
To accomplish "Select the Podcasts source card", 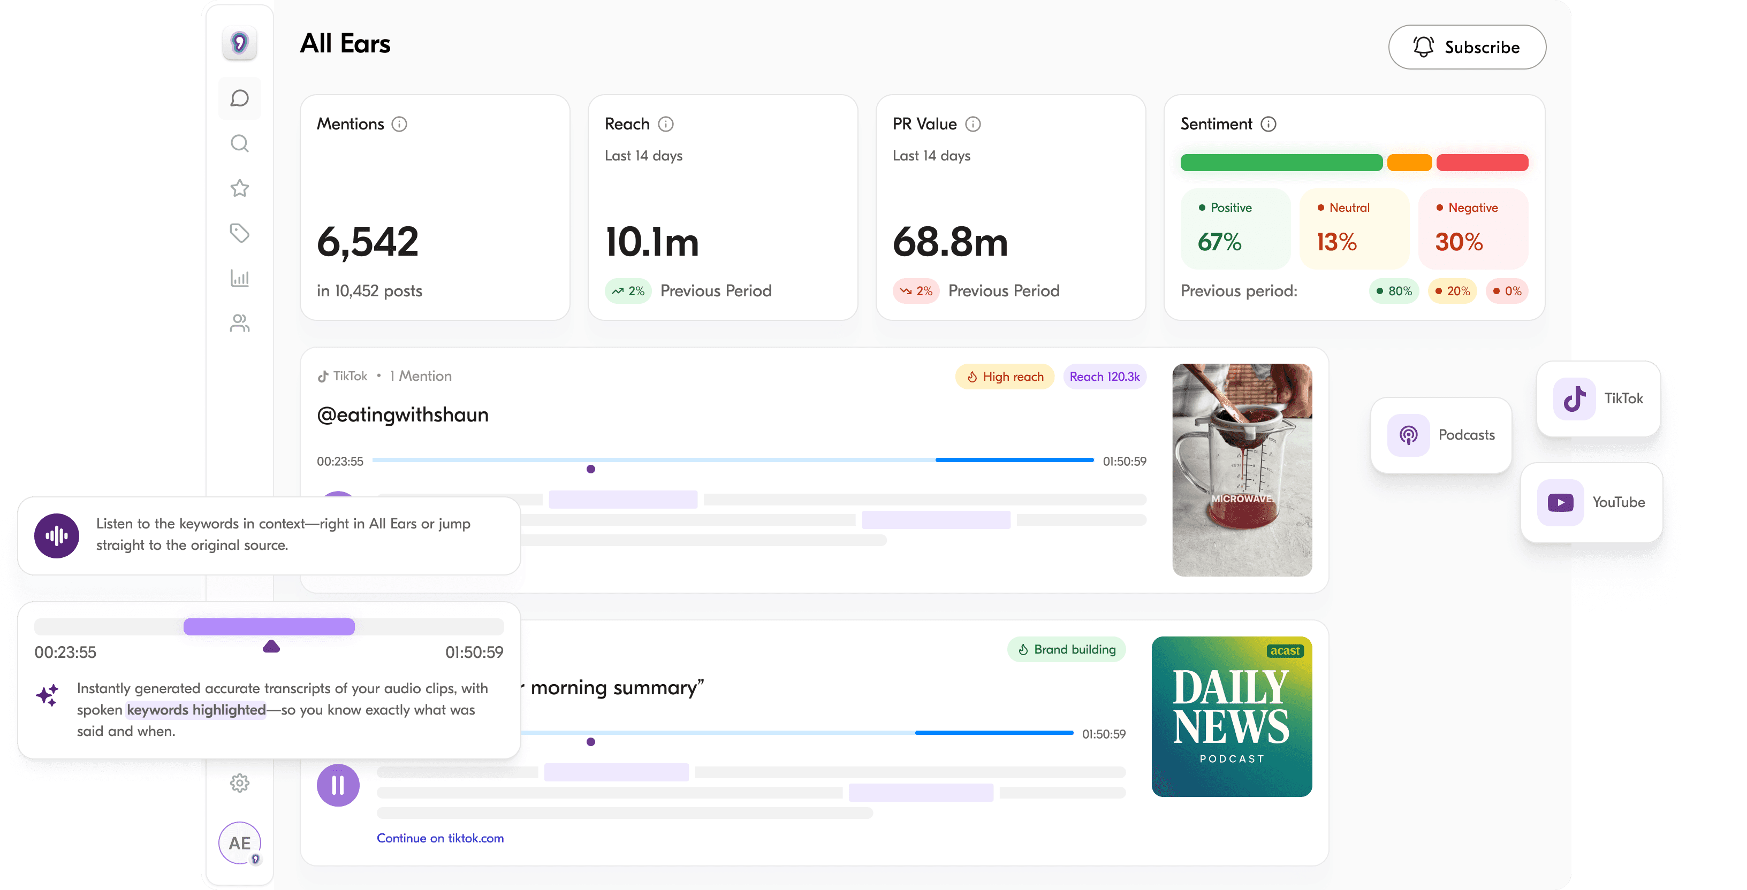I will [x=1441, y=435].
